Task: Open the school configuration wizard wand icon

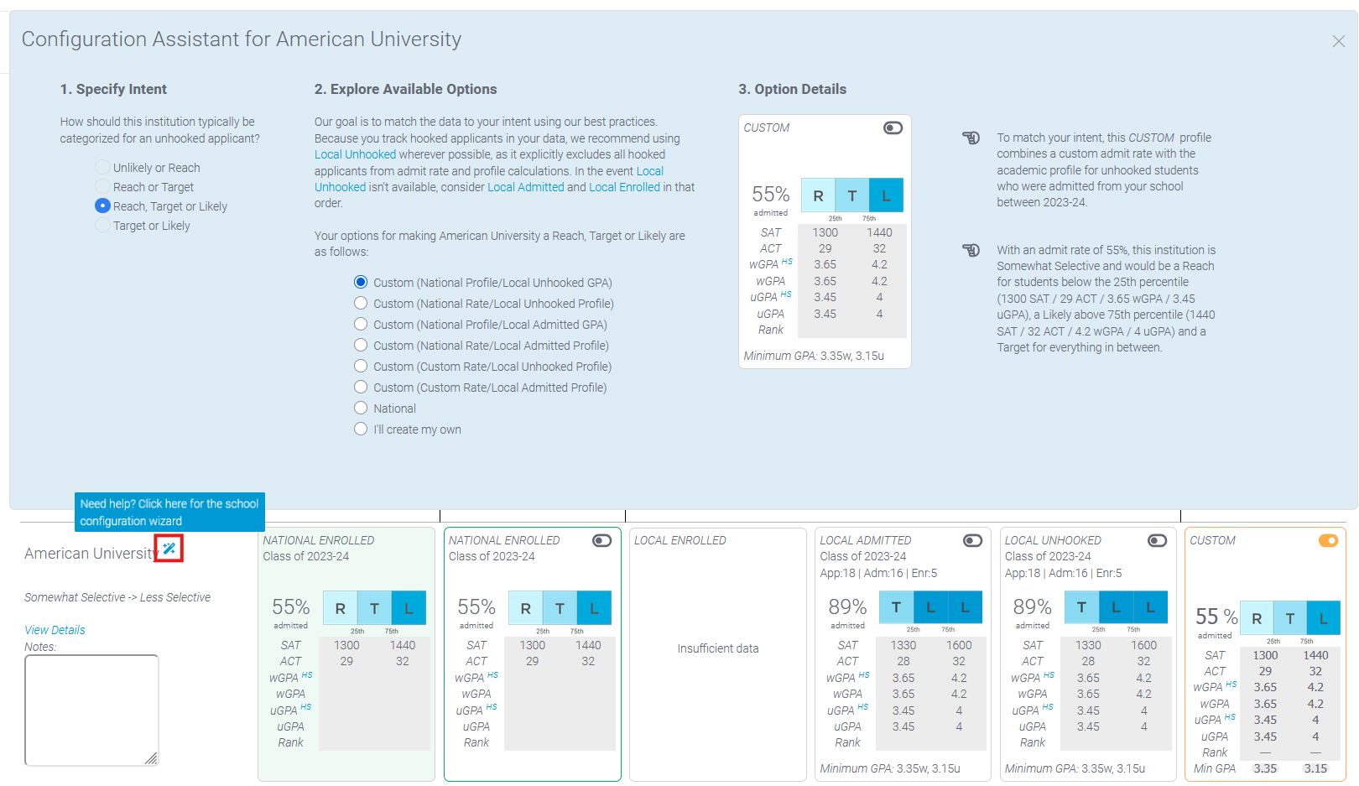Action: [169, 549]
